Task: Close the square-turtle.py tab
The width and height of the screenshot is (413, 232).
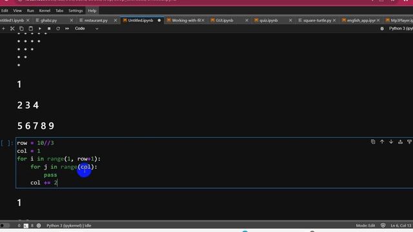Action: [x=334, y=20]
